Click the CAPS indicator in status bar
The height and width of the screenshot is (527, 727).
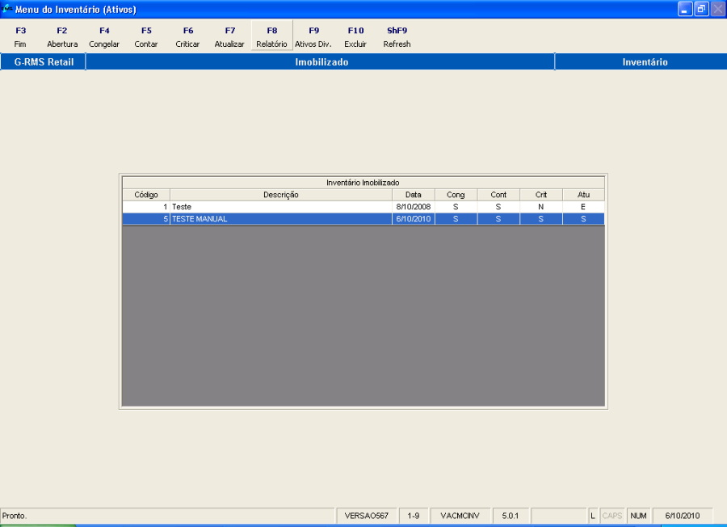[612, 516]
